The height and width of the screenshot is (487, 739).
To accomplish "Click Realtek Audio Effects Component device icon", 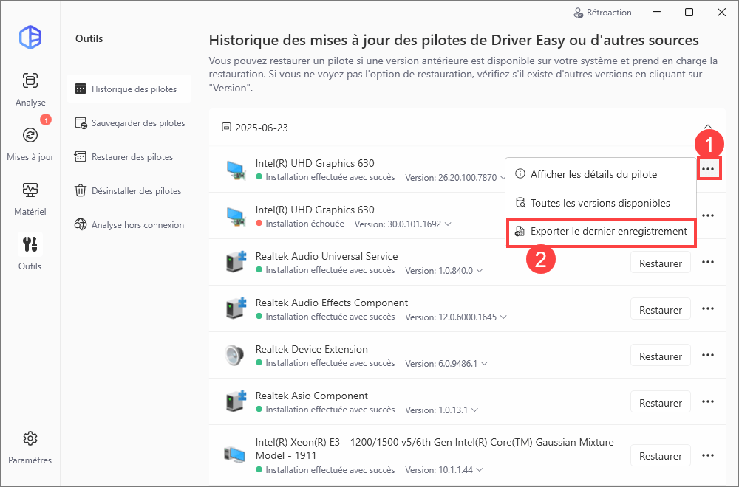I will pos(235,308).
